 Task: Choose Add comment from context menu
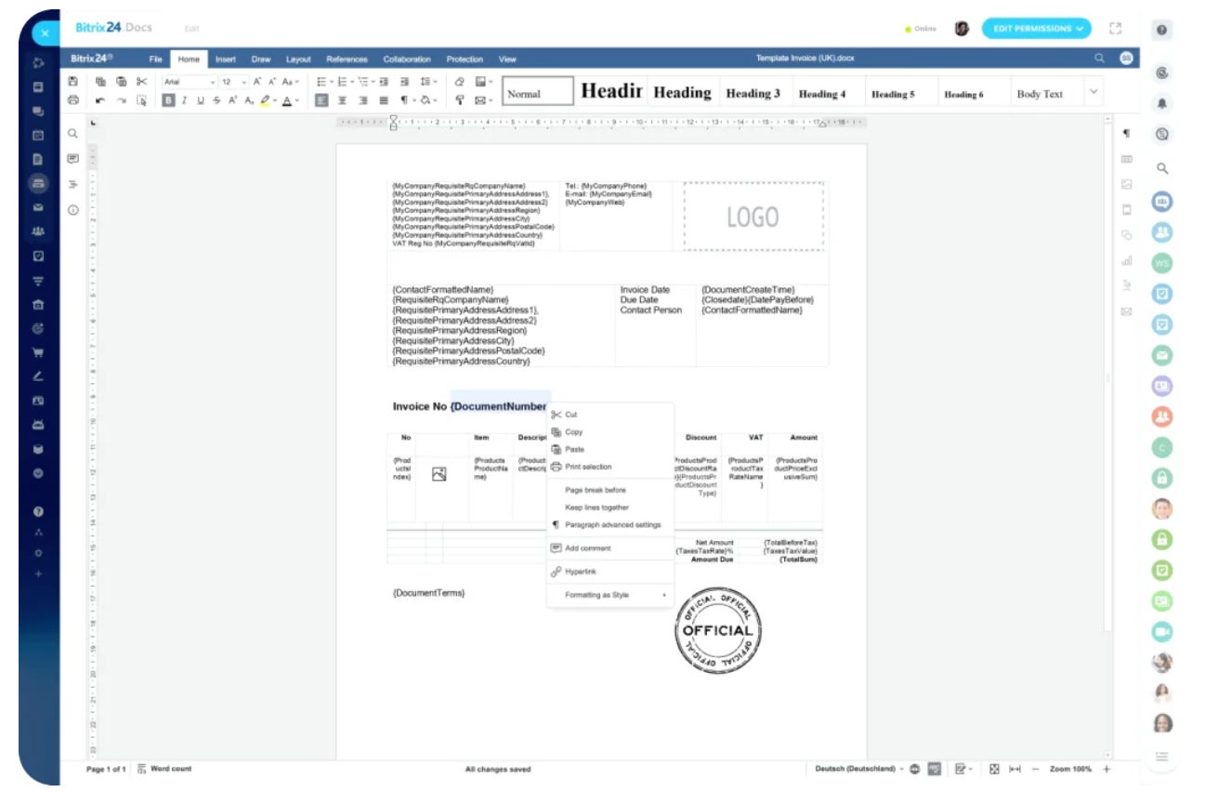(x=609, y=548)
